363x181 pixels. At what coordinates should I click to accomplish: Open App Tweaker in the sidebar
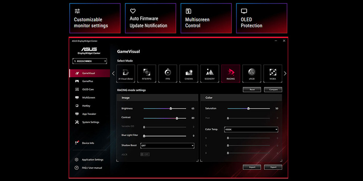90,114
